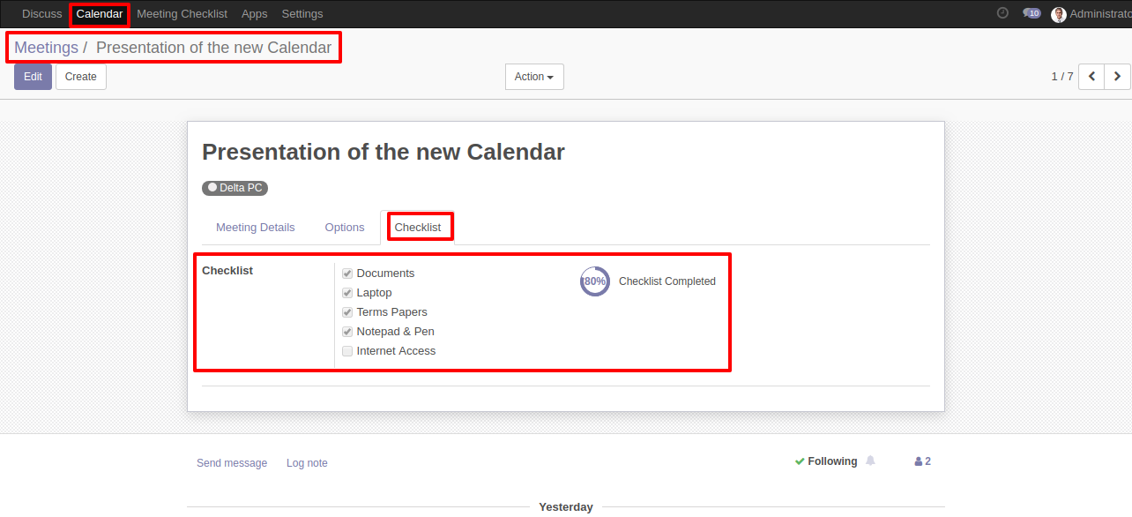Open conversations chat icon with badge
The image size is (1132, 517).
coord(1031,13)
